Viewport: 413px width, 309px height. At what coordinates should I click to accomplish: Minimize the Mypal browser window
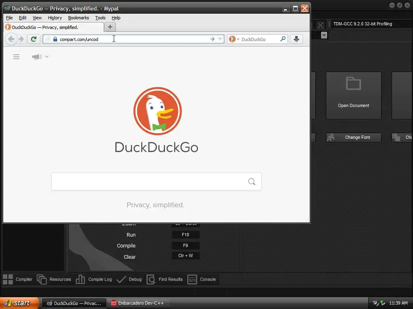pos(286,8)
